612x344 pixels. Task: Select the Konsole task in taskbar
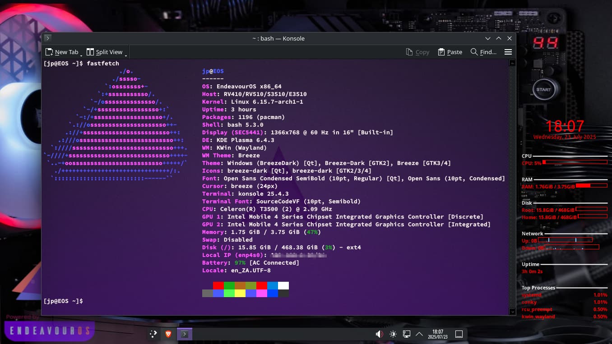click(x=184, y=334)
